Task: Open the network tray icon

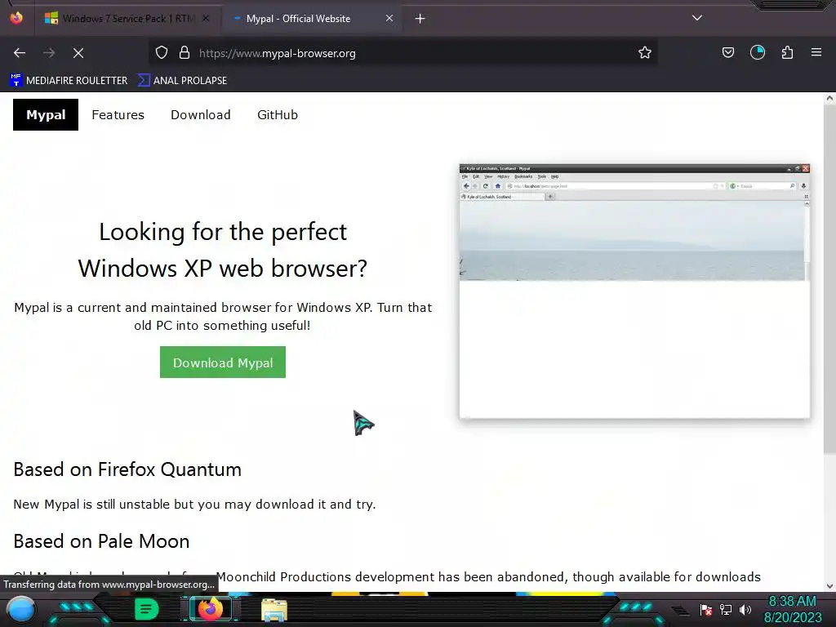Action: (726, 610)
